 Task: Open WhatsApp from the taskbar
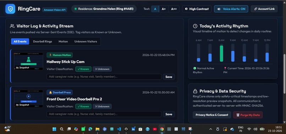[x=83, y=129]
